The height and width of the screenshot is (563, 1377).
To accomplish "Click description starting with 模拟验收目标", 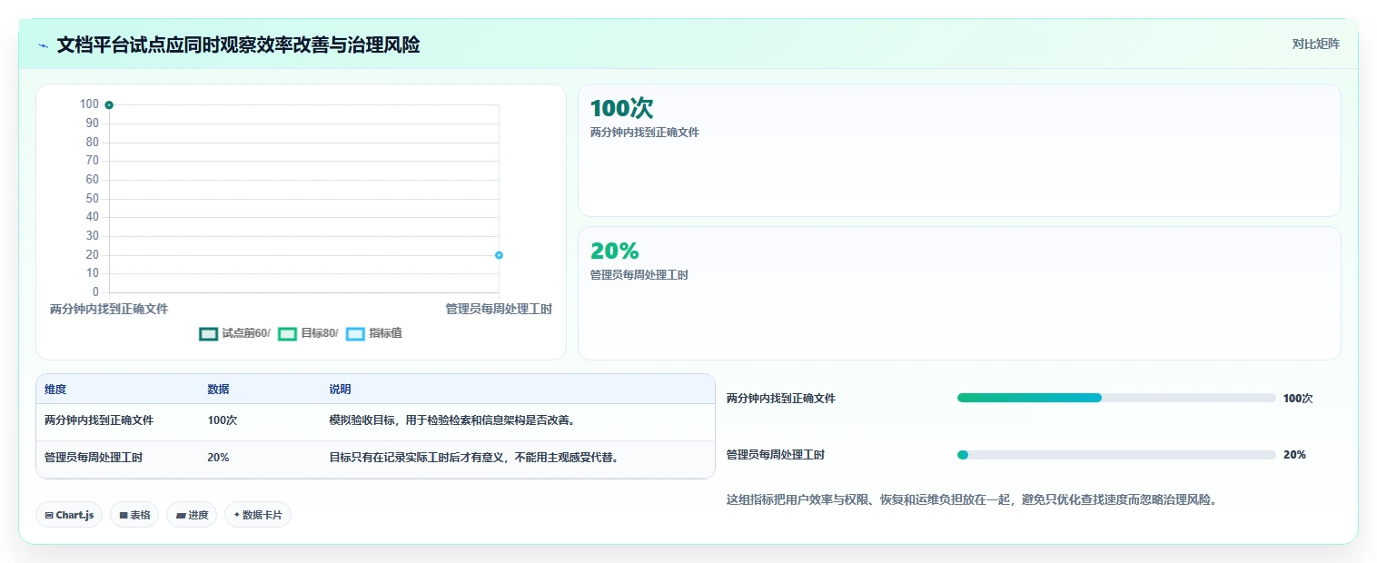I will tap(453, 420).
